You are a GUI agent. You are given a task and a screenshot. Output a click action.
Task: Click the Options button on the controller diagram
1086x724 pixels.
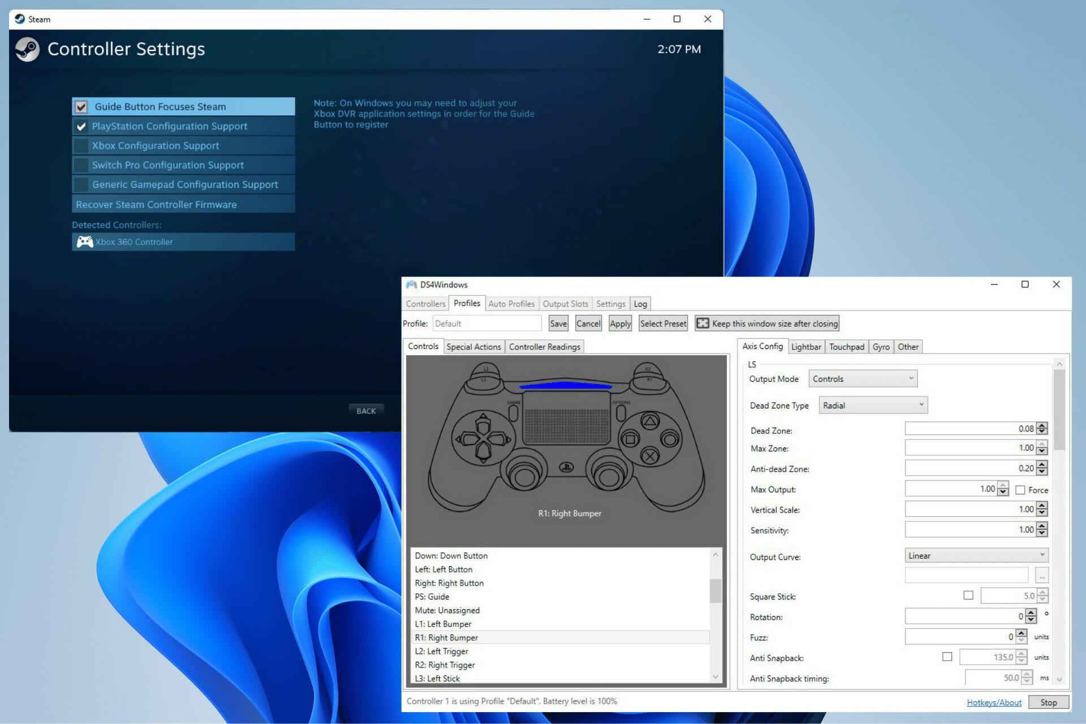[x=620, y=412]
